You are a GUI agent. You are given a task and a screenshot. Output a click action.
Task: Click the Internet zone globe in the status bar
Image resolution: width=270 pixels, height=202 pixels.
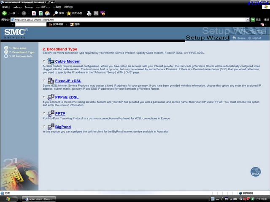pyautogui.click(x=240, y=193)
